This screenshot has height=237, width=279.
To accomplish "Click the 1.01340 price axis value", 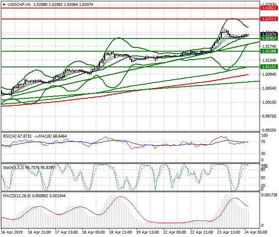I will [x=269, y=61].
